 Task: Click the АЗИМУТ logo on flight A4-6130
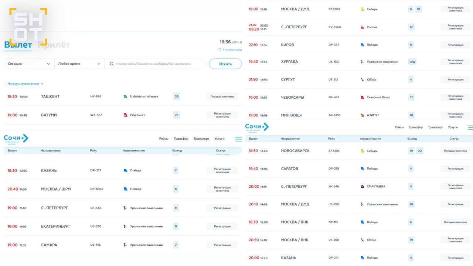tap(362, 115)
